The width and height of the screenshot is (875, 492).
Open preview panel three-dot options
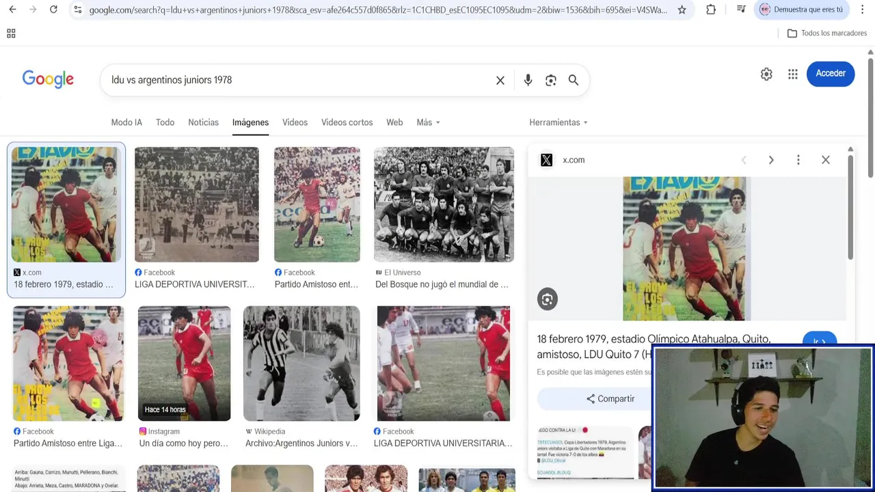click(798, 160)
